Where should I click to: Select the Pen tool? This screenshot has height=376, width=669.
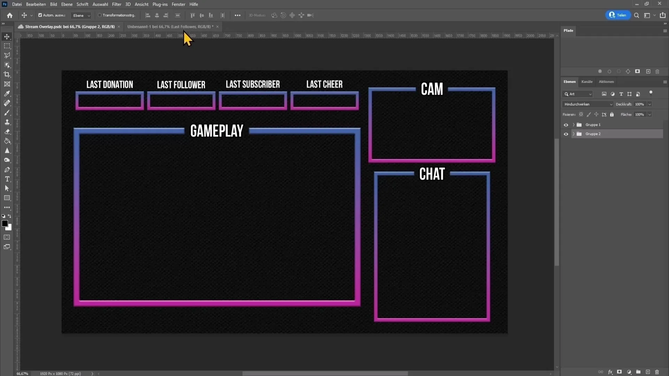coord(7,170)
